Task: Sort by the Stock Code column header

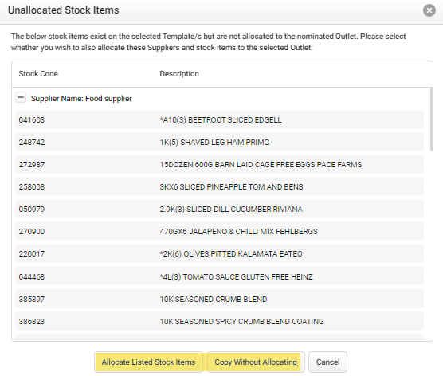Action: pyautogui.click(x=38, y=74)
